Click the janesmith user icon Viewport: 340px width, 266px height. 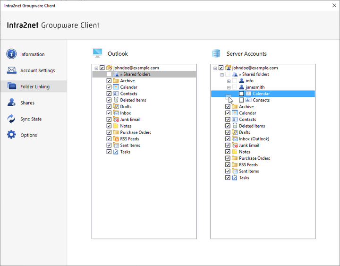241,87
